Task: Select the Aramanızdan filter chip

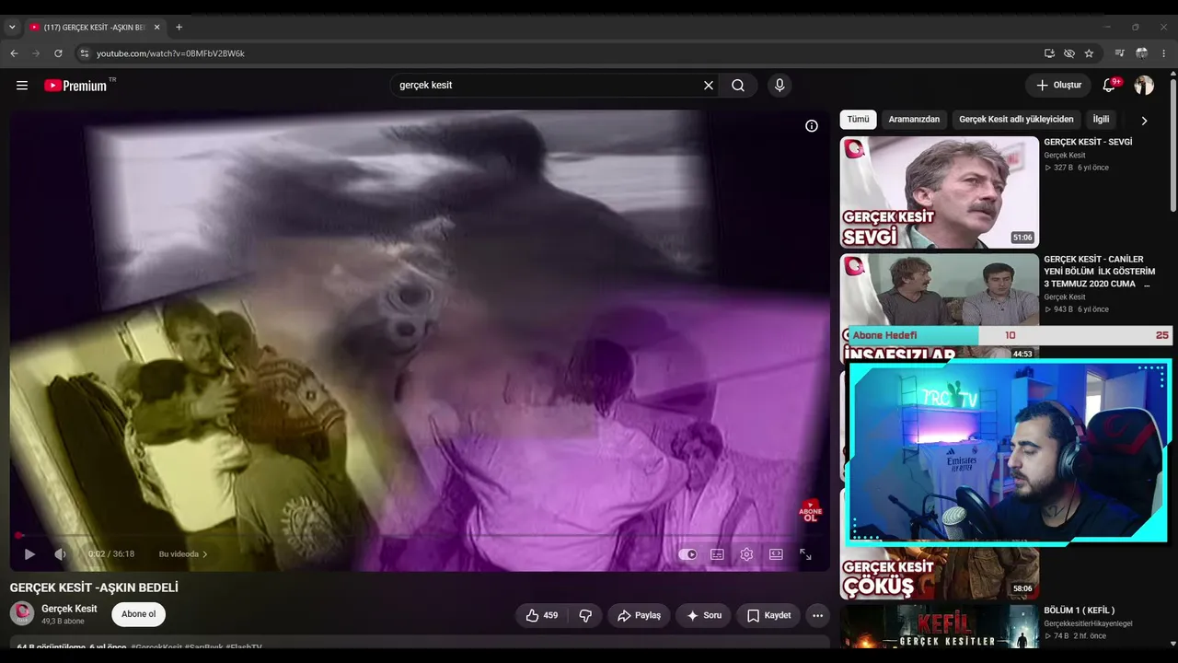Action: [914, 120]
